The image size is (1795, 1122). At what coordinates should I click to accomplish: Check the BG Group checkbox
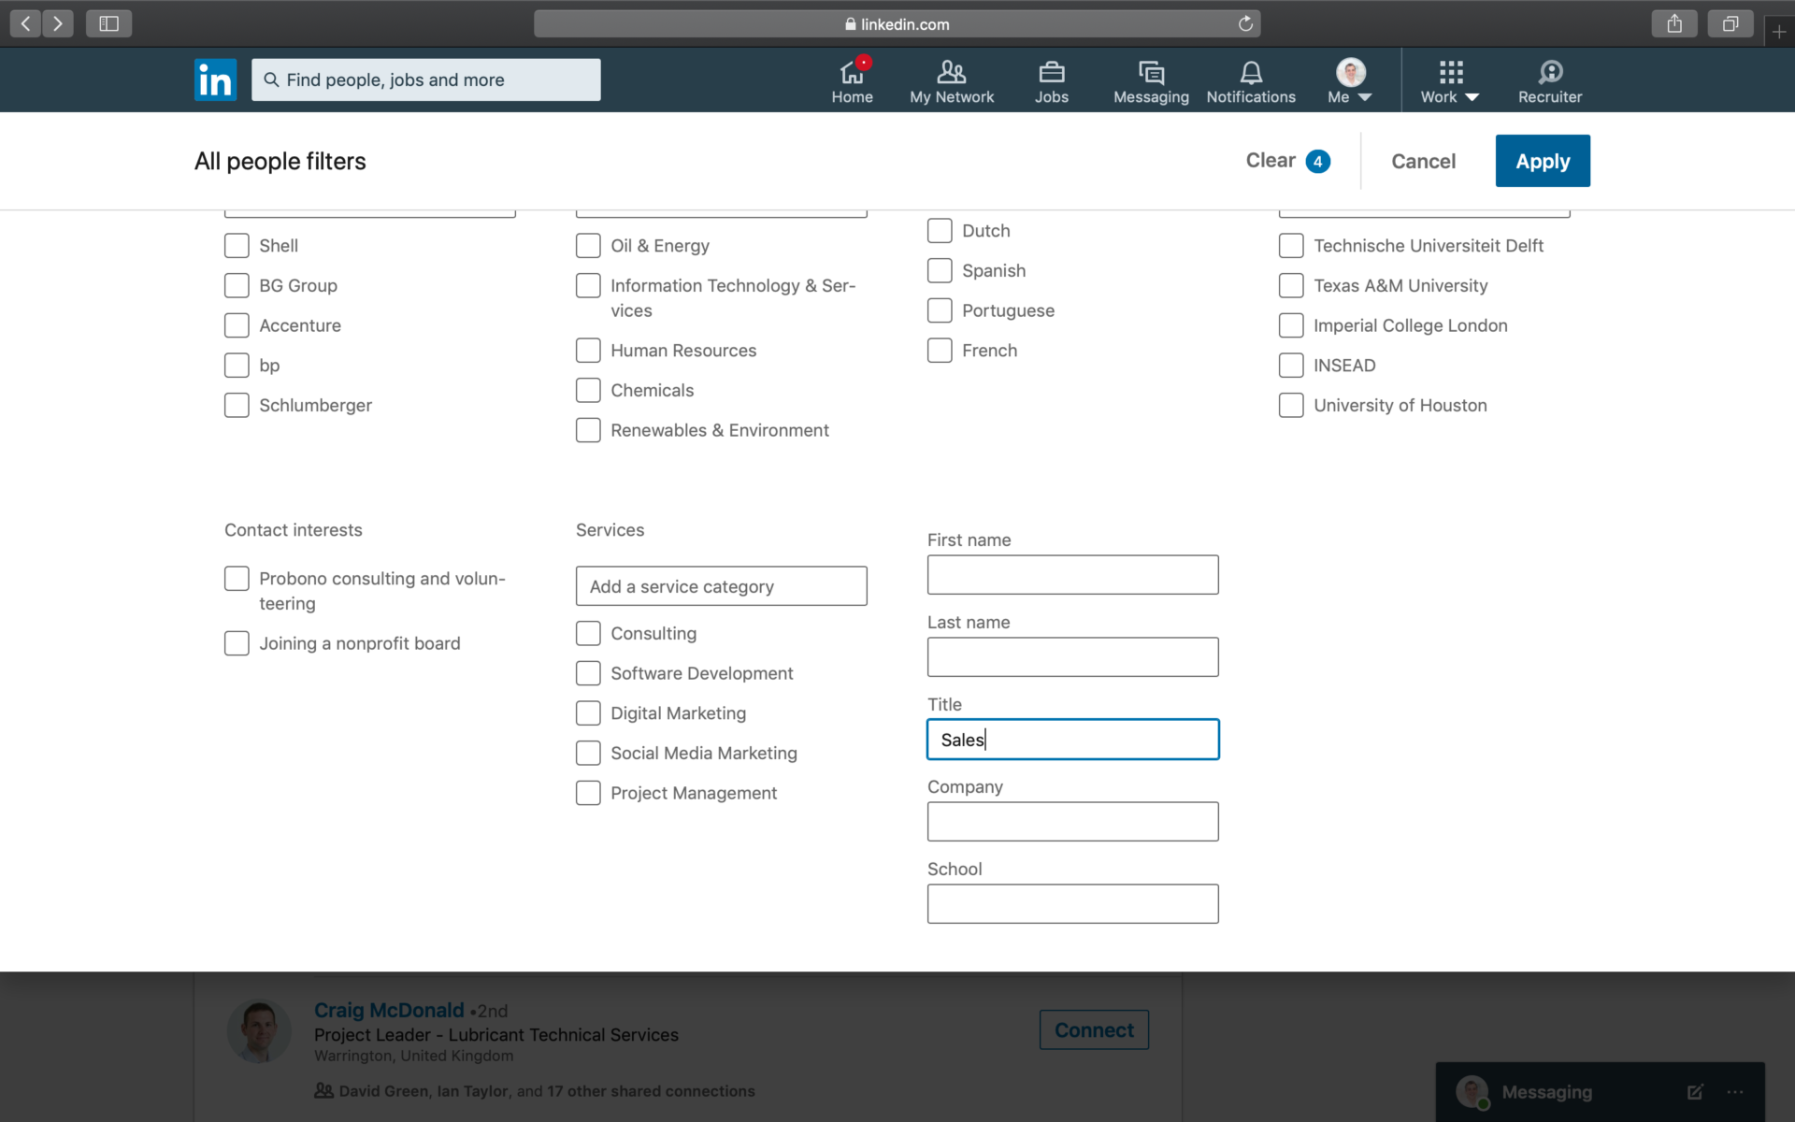pyautogui.click(x=237, y=285)
